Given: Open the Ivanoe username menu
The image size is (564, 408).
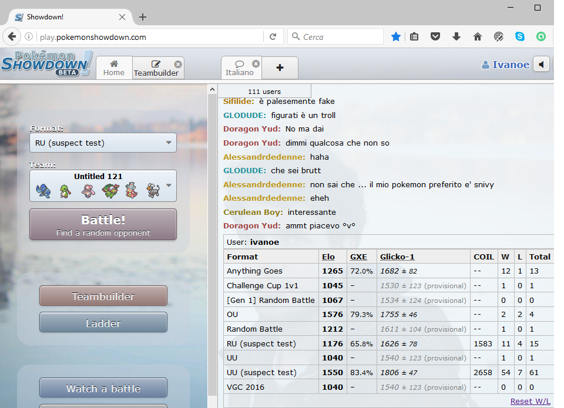Looking at the screenshot, I should click(x=506, y=65).
